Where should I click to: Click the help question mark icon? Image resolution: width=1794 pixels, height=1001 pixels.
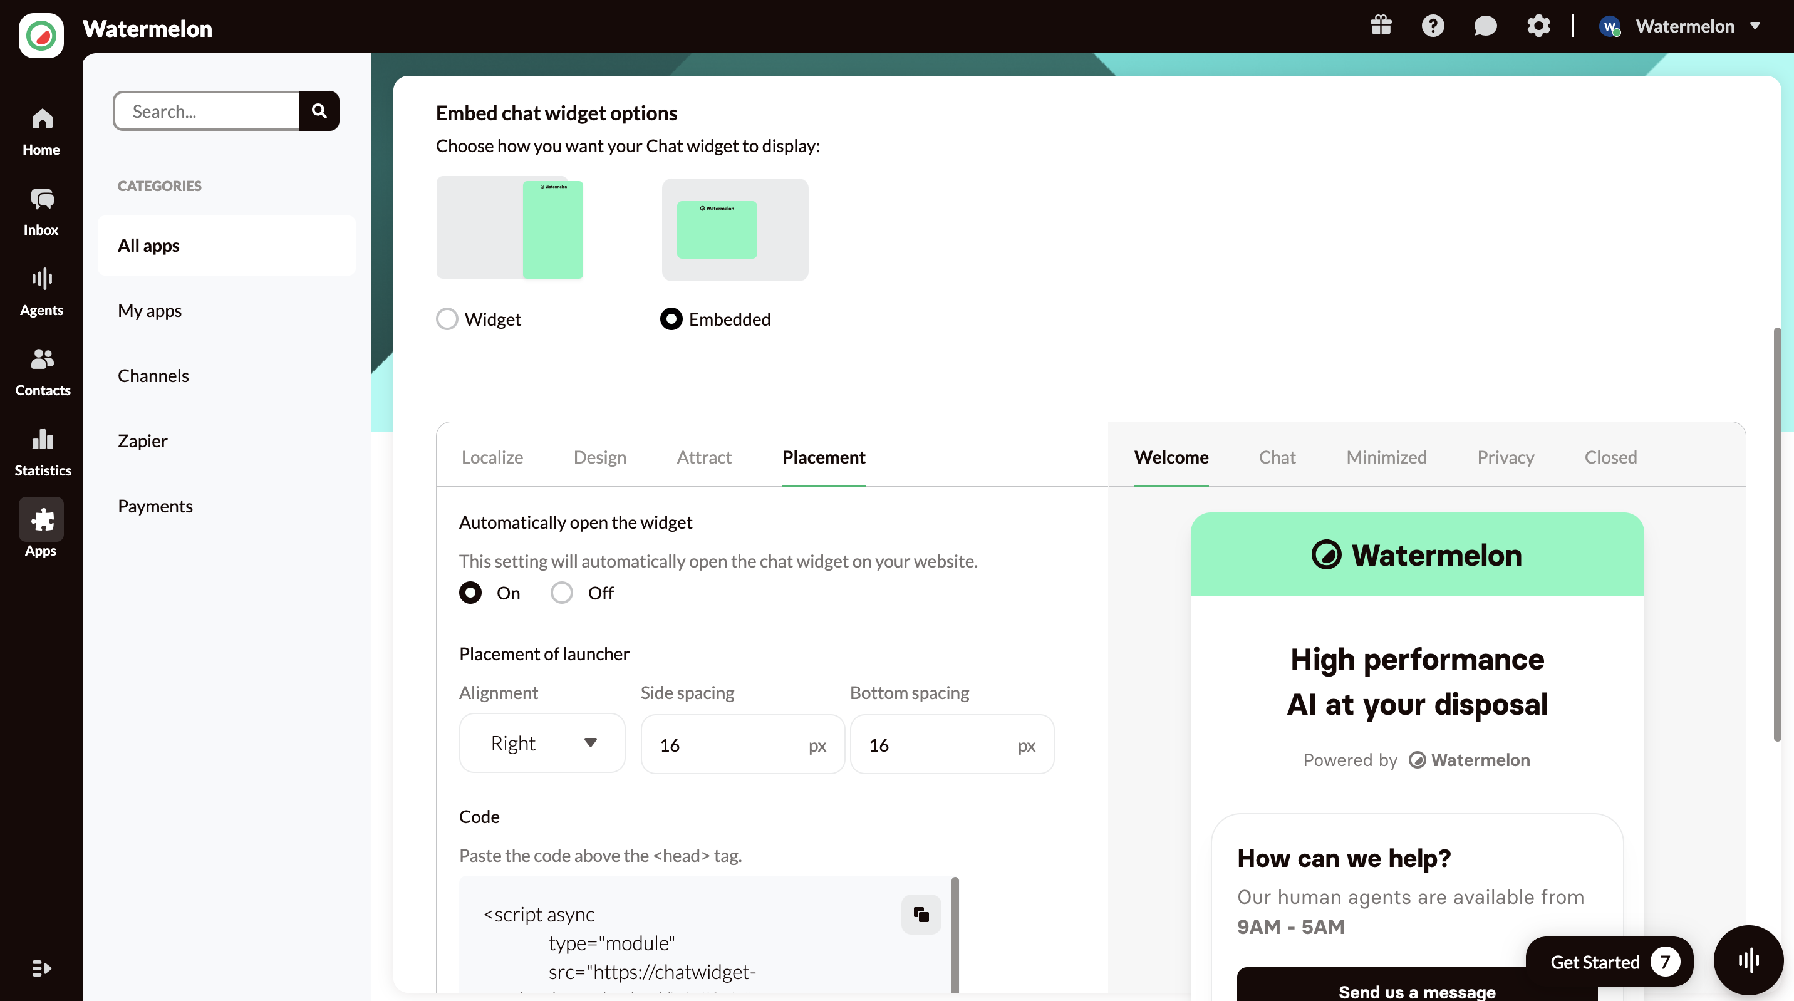pos(1433,26)
